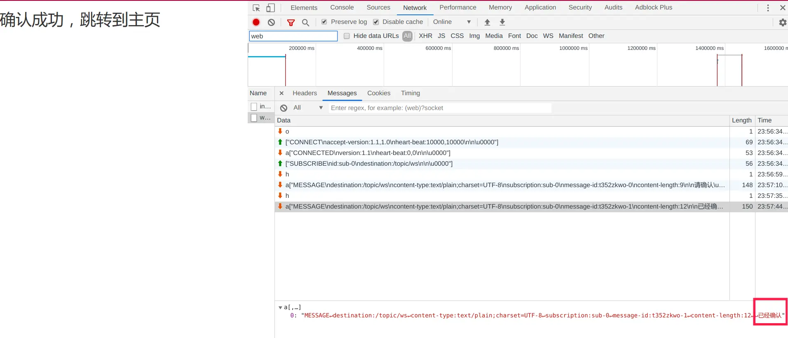Open the Adblock Plus tab
This screenshot has height=338, width=788.
point(653,7)
